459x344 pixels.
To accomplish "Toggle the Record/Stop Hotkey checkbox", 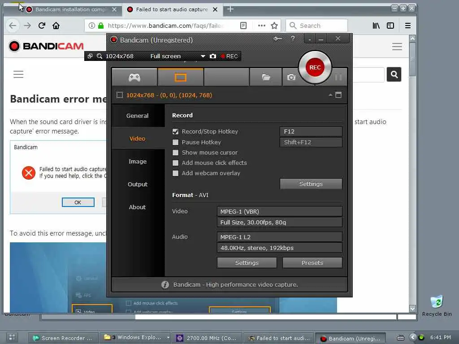I will [175, 132].
